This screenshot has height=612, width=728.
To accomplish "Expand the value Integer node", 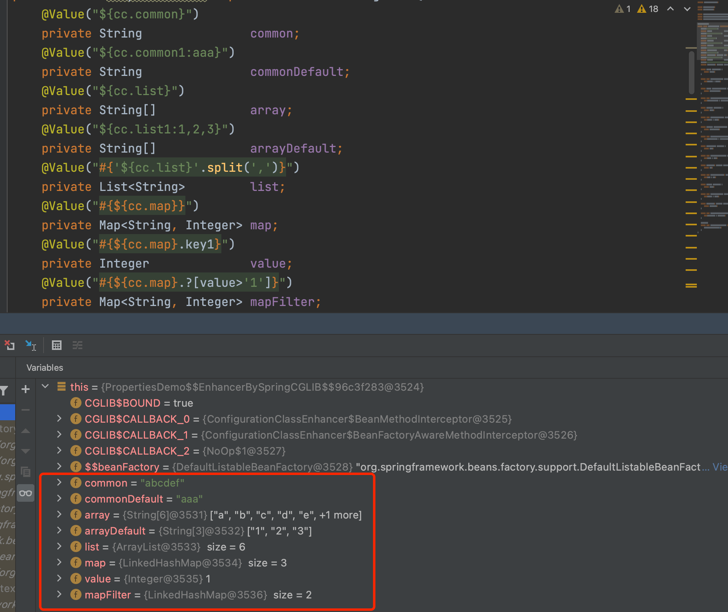I will click(x=59, y=578).
